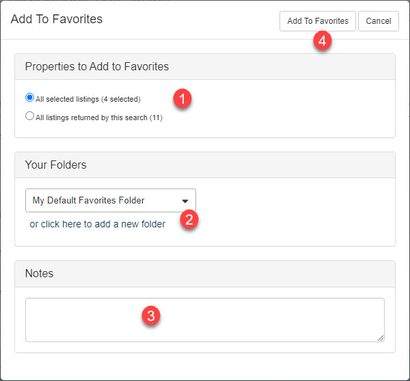410x381 pixels.
Task: Click the red number 3 badge
Action: [x=151, y=315]
